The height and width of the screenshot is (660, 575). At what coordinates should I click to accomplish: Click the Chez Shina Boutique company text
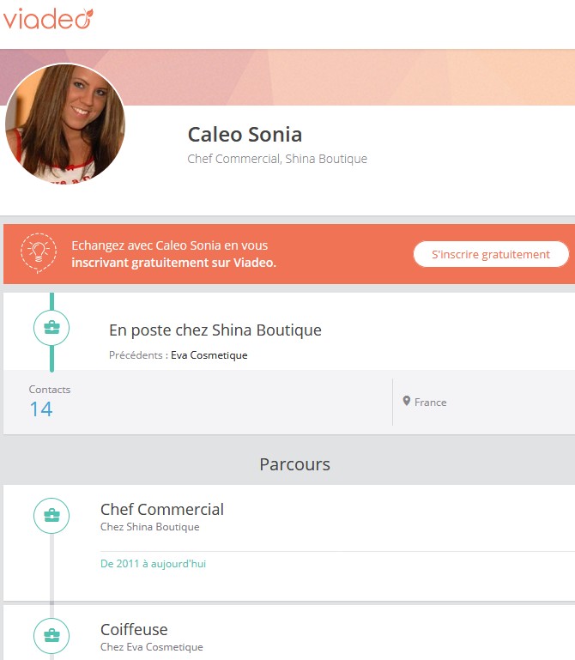(150, 527)
